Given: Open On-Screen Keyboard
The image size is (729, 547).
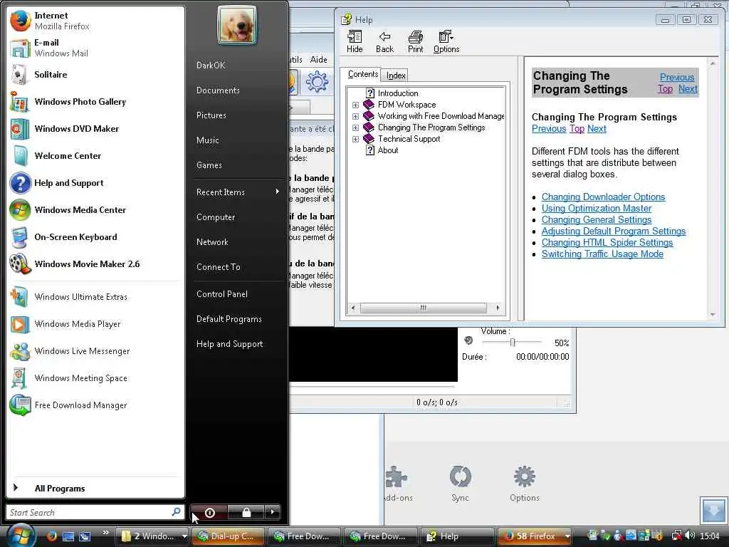Looking at the screenshot, I should click(x=95, y=236).
